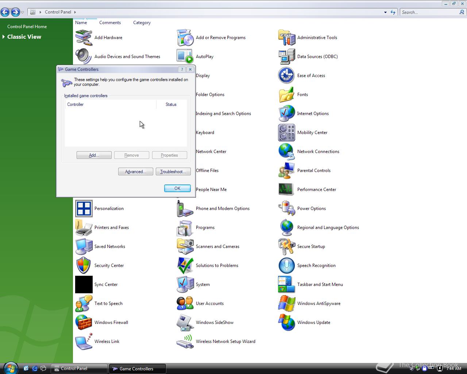Open Secure Startup icon

[x=286, y=247]
